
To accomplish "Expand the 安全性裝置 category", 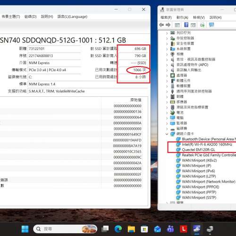I will point(167,43).
